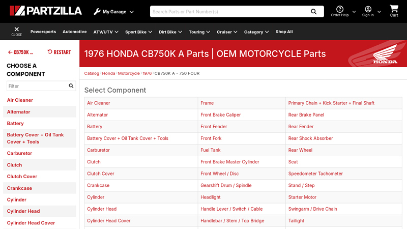Select Shop All nav item

[x=284, y=32]
